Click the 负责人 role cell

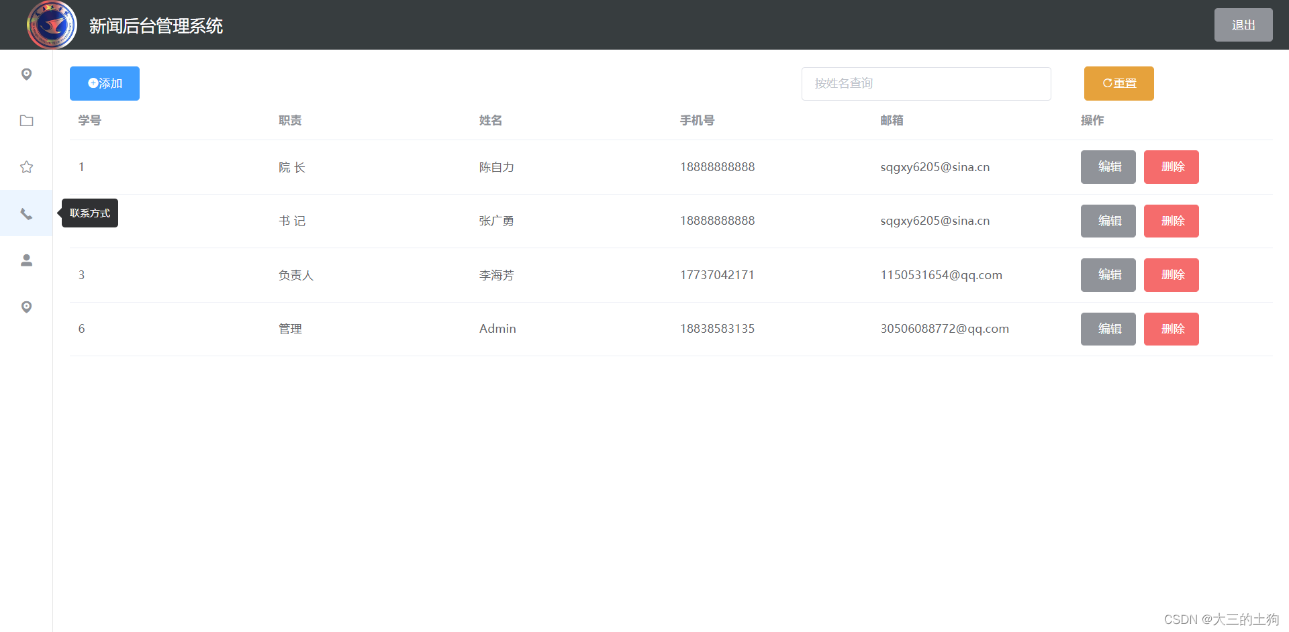coord(296,275)
